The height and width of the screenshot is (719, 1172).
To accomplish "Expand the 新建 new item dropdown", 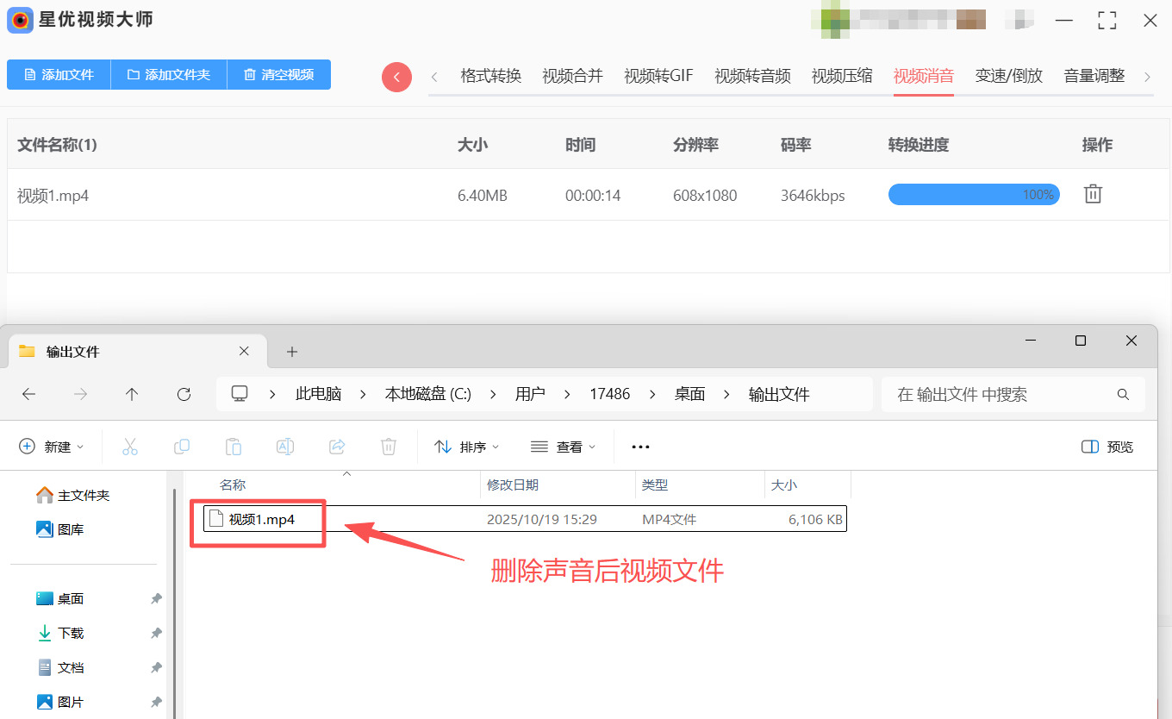I will point(52,447).
